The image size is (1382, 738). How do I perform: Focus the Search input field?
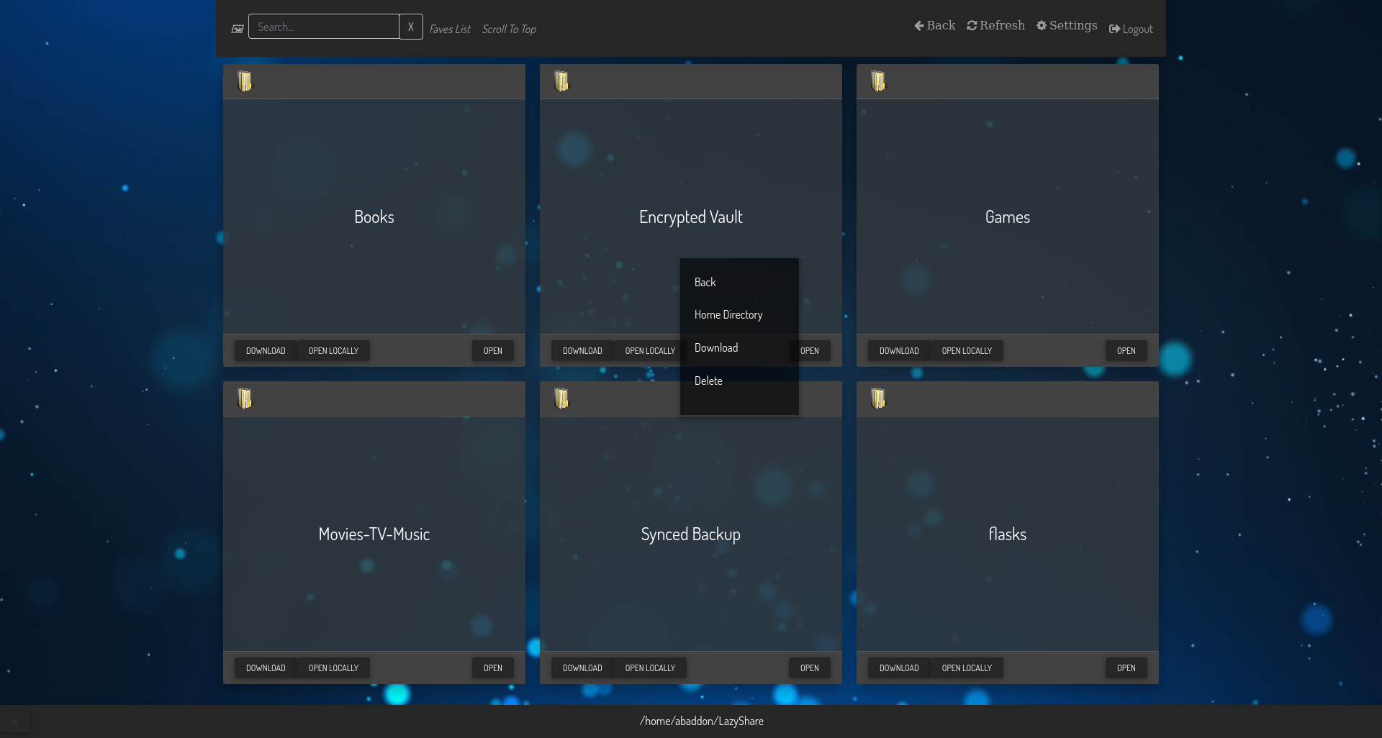pos(324,27)
